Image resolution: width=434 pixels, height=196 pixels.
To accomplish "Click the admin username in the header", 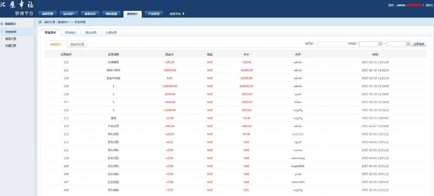I will coord(401,5).
